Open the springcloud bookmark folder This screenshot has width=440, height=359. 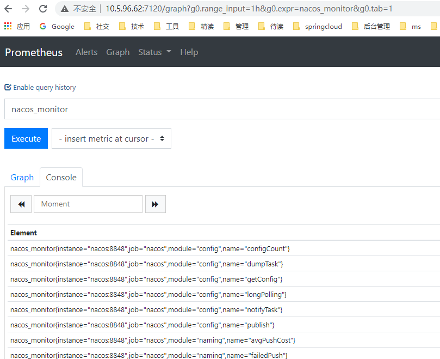318,27
